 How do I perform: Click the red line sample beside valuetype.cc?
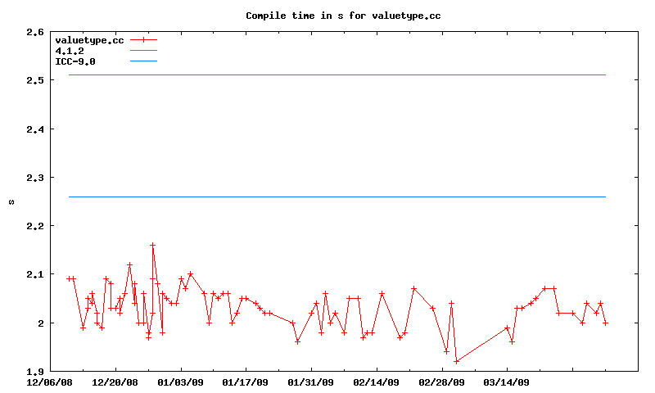[x=142, y=40]
